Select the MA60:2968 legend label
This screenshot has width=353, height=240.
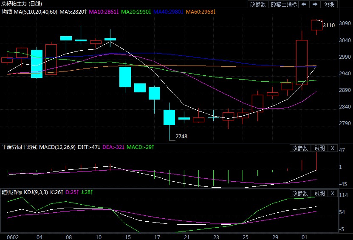pos(201,11)
